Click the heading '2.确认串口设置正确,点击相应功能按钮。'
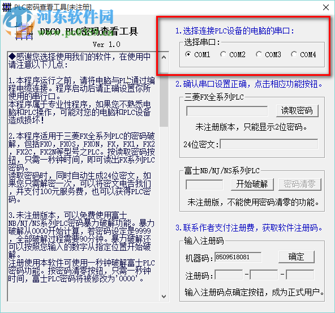This screenshot has height=313, width=335. click(248, 84)
